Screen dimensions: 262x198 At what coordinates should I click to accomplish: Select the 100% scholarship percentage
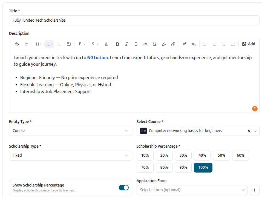coord(203,167)
